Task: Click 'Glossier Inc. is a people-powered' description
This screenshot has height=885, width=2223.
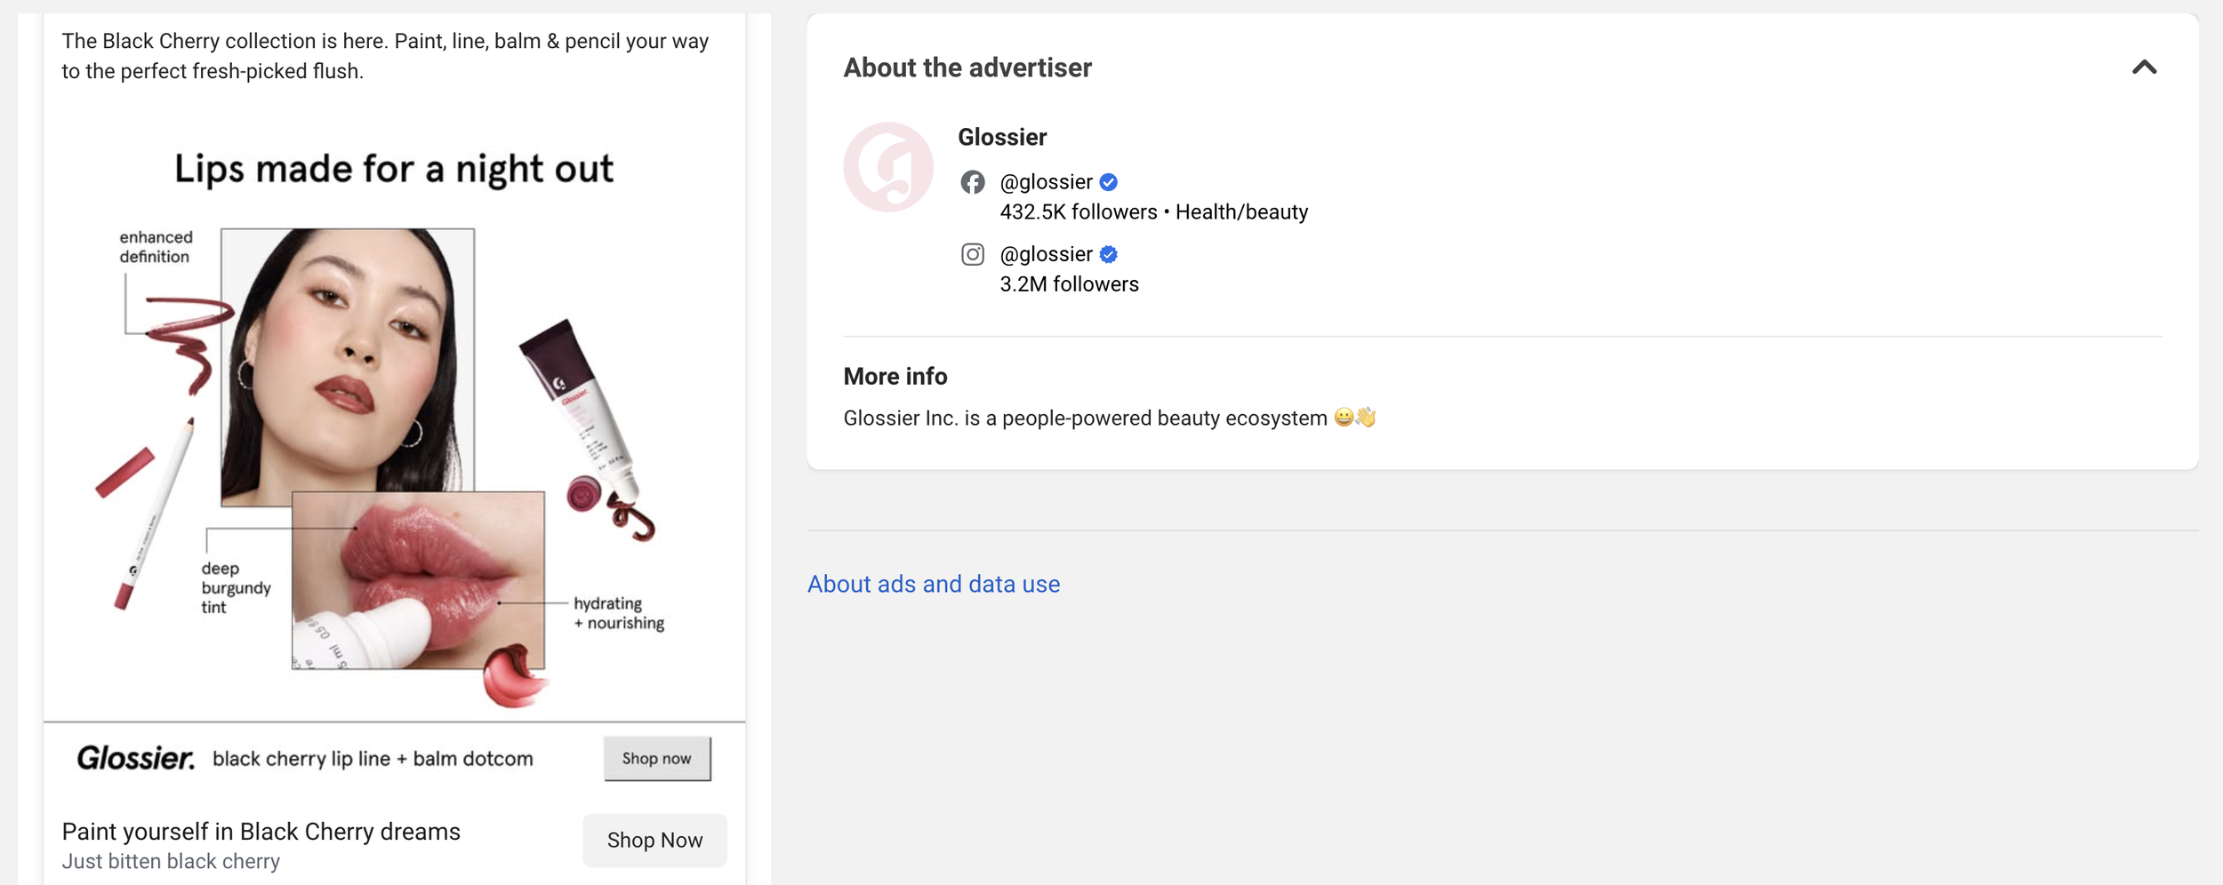Action: pos(1110,418)
